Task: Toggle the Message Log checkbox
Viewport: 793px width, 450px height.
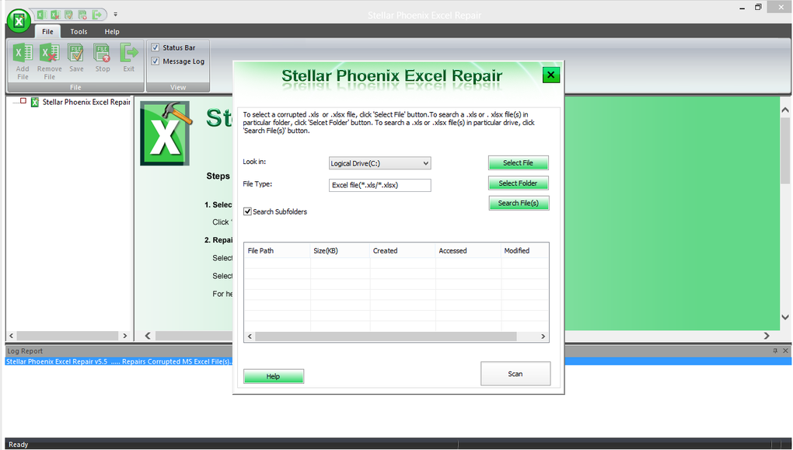Action: click(155, 61)
